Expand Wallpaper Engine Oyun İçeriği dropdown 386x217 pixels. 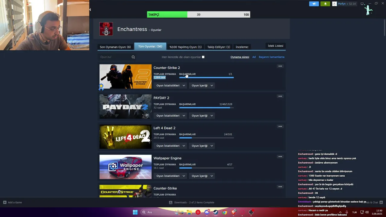pyautogui.click(x=202, y=176)
